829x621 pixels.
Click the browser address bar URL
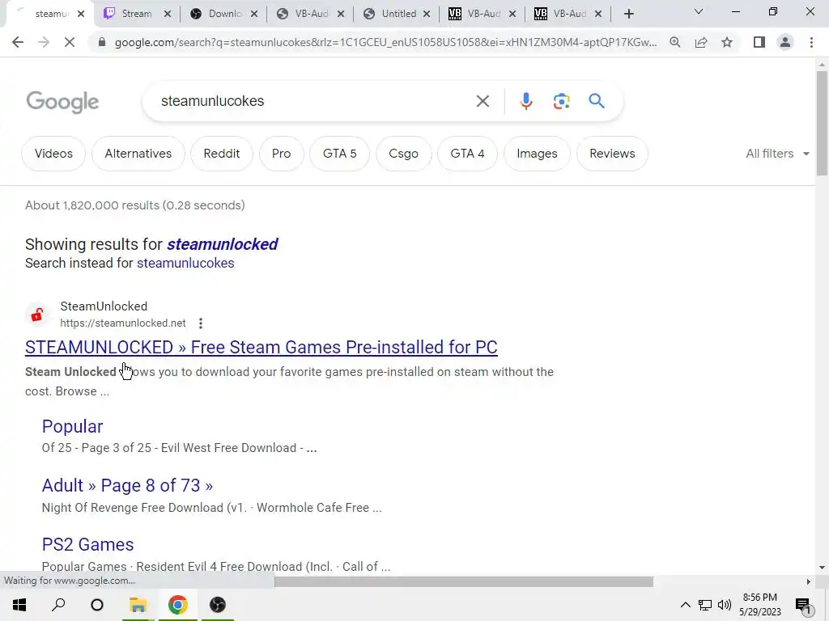pyautogui.click(x=385, y=42)
